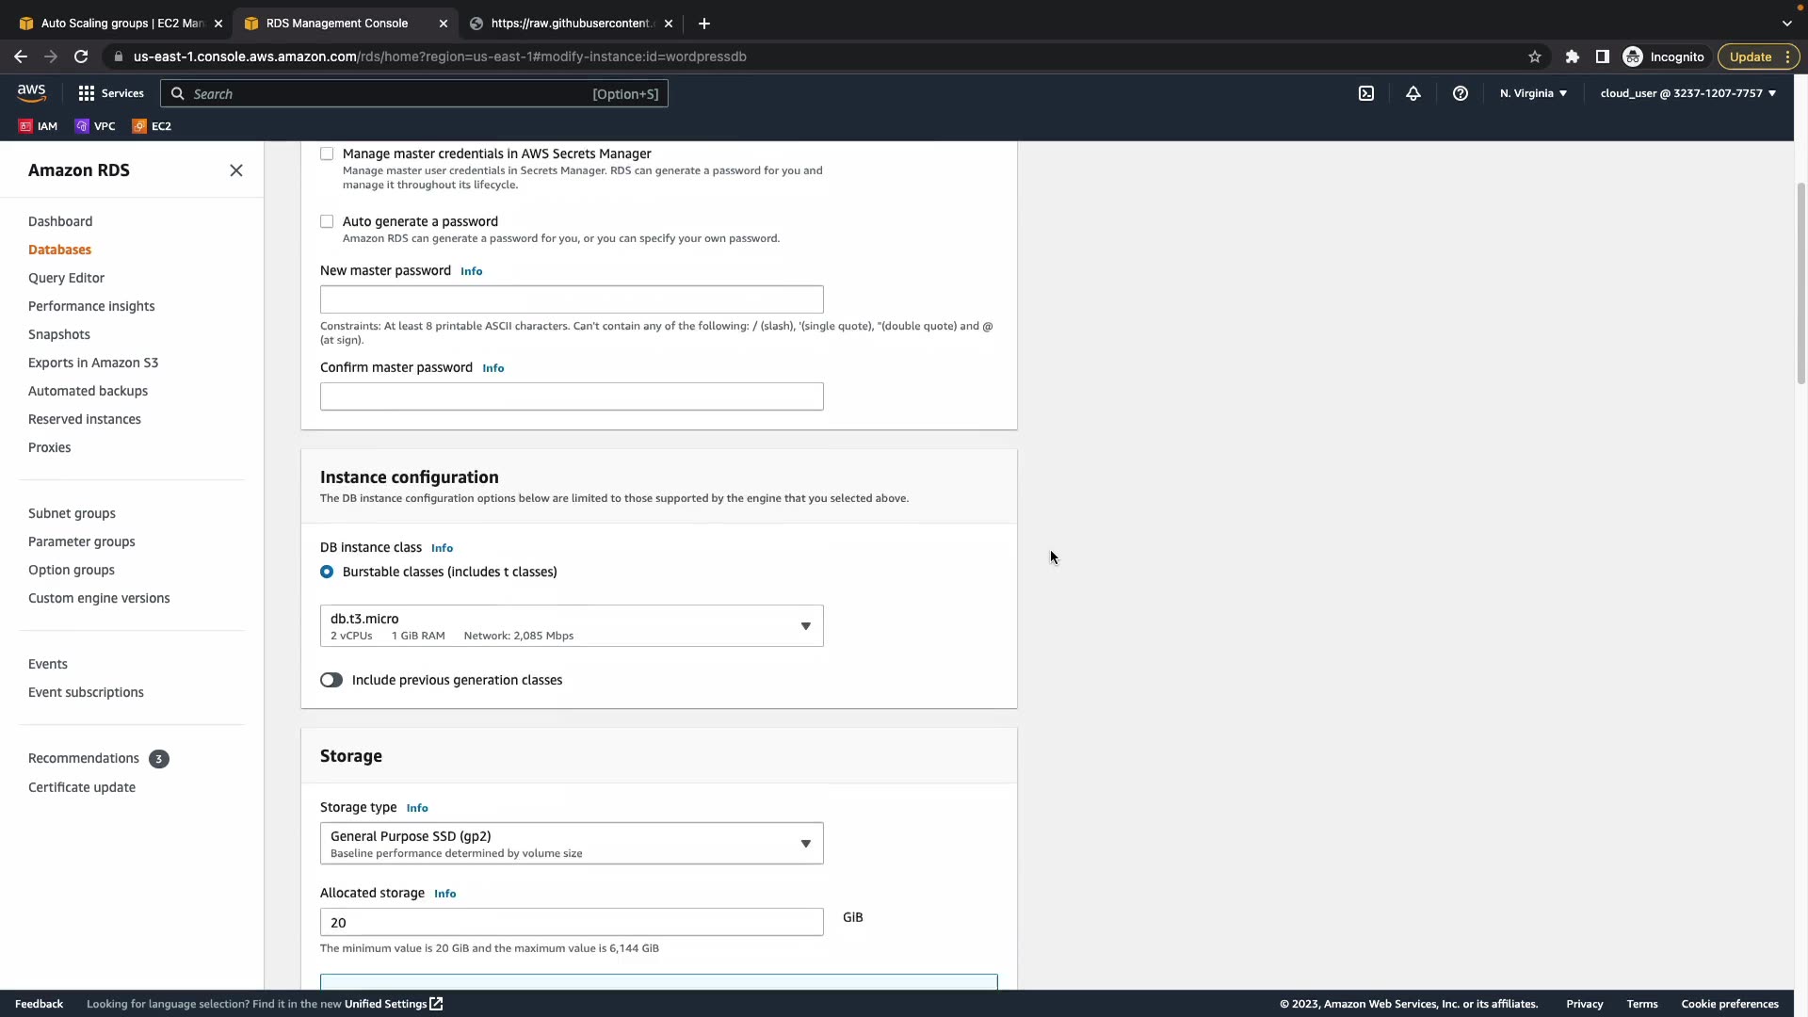The height and width of the screenshot is (1017, 1808).
Task: Switch to Auto Scaling groups browser tab
Action: point(122,24)
